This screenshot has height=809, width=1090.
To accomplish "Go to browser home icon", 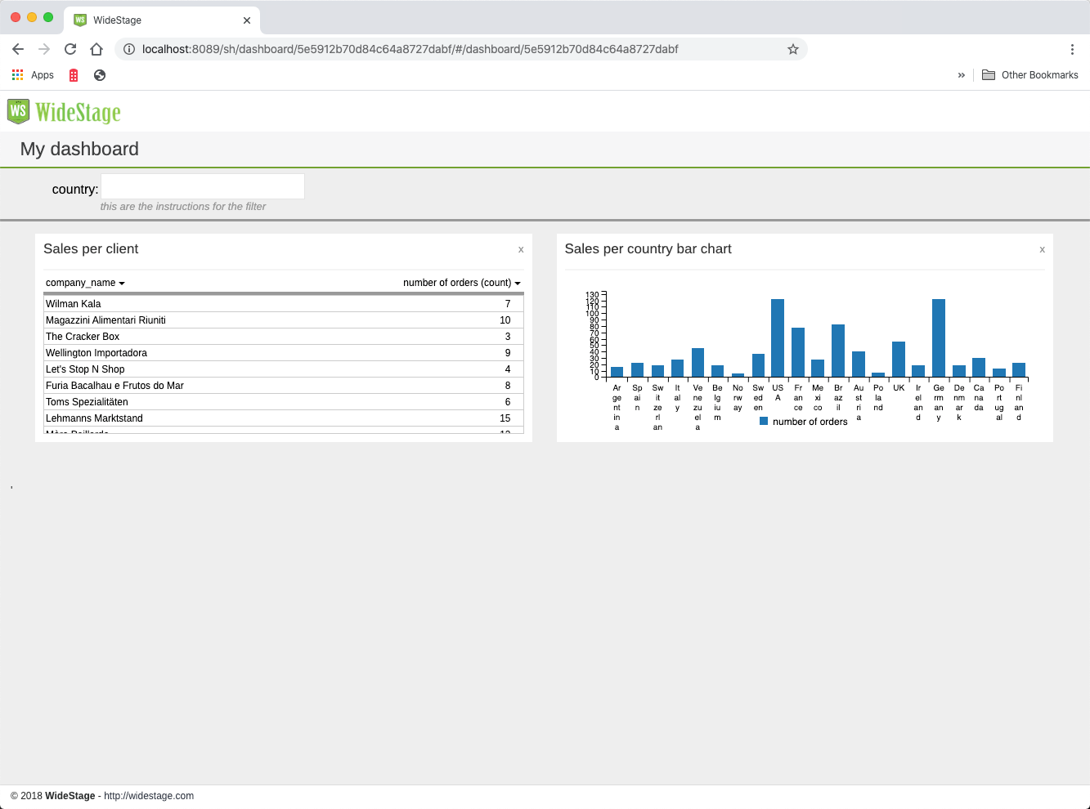I will 96,49.
